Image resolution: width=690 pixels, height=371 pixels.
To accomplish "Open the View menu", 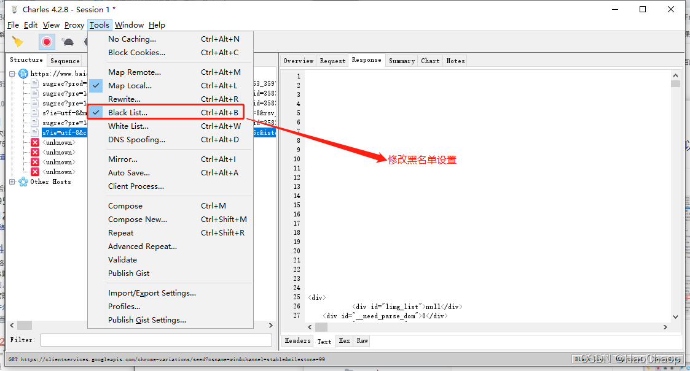I will [x=51, y=25].
